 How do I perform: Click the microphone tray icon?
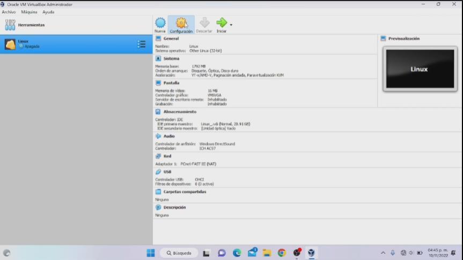(393, 253)
